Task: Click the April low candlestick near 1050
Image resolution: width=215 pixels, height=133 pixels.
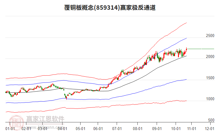Action: click(67, 97)
